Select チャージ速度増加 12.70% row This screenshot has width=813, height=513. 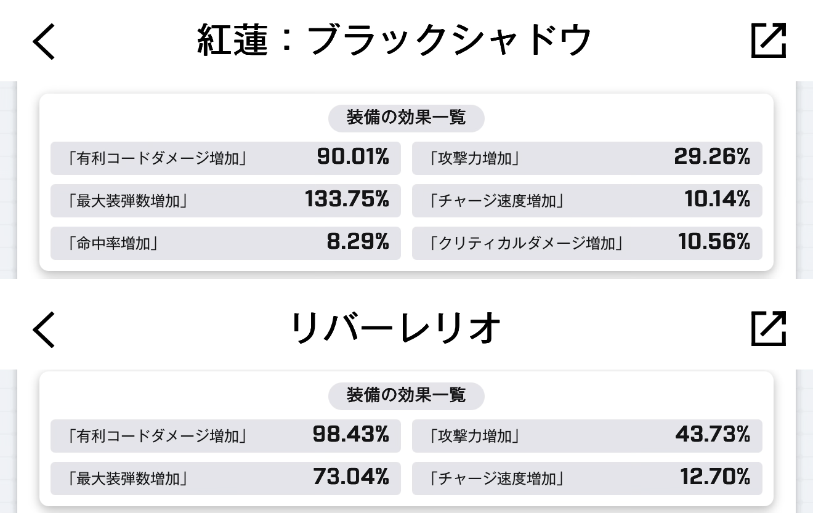coord(587,479)
